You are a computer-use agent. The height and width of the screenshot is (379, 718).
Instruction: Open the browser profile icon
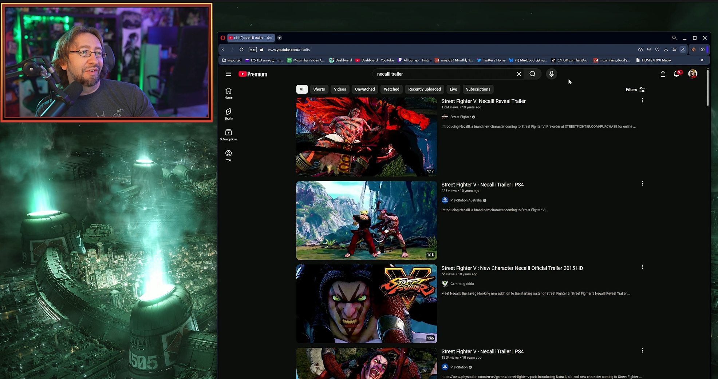683,49
